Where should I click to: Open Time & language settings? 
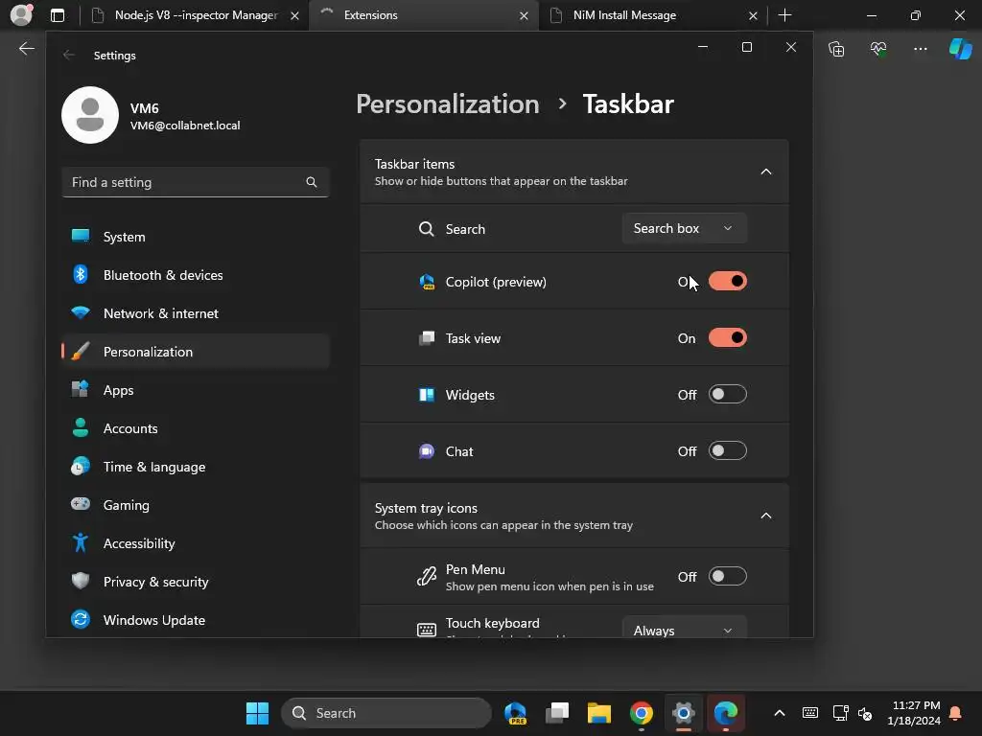[x=196, y=467]
